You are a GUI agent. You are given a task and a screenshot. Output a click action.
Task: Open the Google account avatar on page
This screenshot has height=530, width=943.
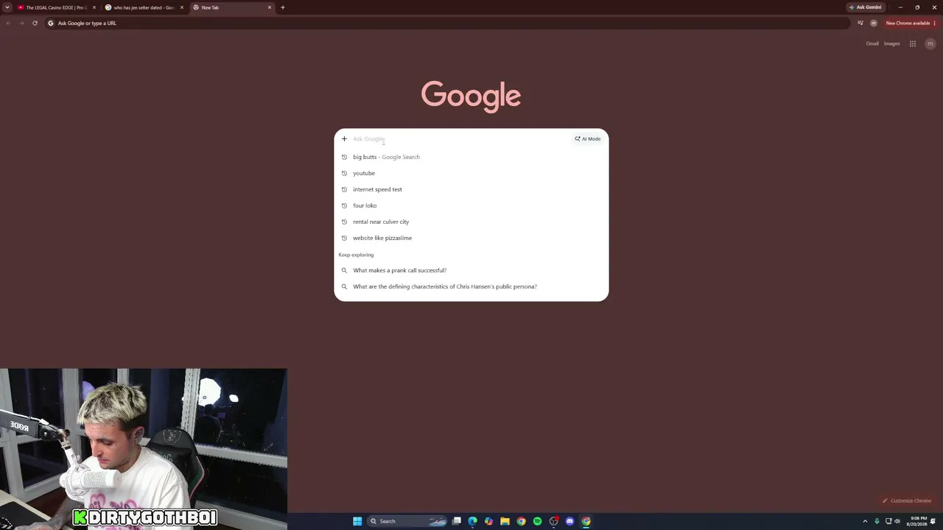tap(930, 43)
